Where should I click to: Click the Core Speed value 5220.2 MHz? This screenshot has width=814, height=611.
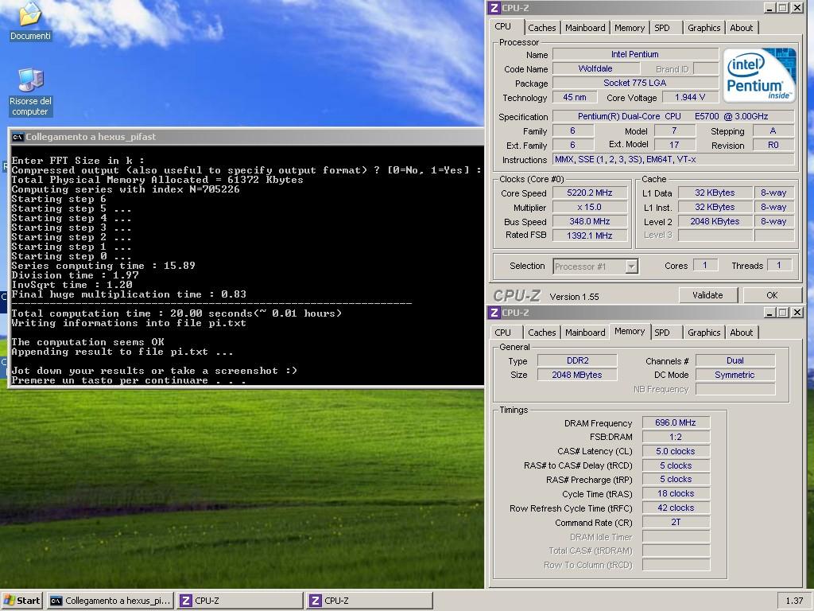589,193
